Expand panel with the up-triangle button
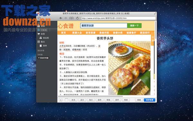This screenshot has width=193, height=121. point(60,100)
